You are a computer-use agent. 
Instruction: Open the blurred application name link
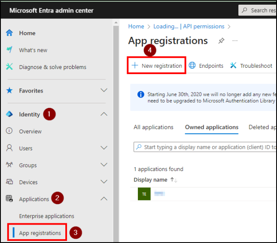coord(159,194)
